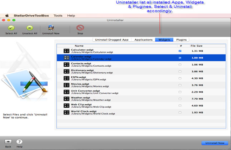Switch to Uninstall Dragged App tab

click(x=112, y=40)
